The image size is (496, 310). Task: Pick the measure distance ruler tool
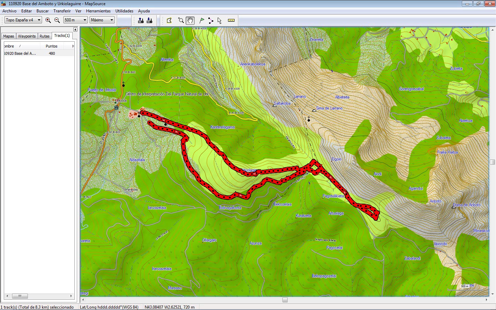(231, 20)
